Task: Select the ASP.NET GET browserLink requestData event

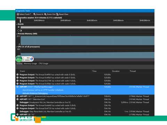Action: pyautogui.click(x=85, y=96)
